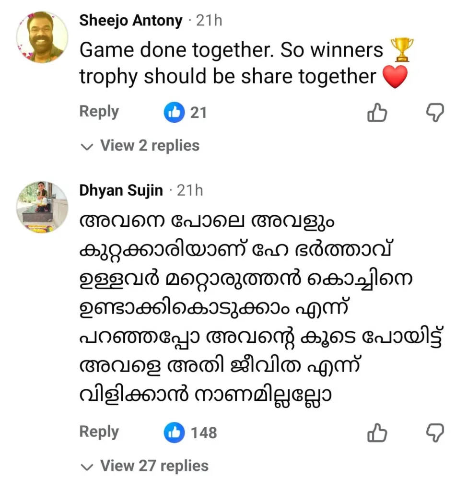Click the 21 likes count
This screenshot has width=467, height=491.
click(198, 113)
